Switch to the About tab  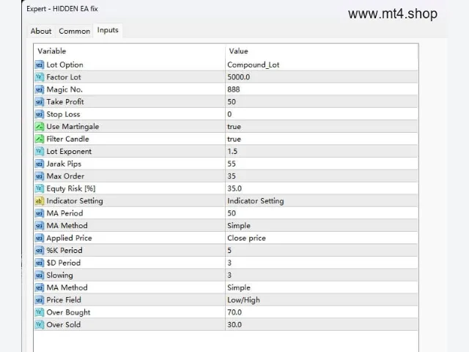(41, 31)
